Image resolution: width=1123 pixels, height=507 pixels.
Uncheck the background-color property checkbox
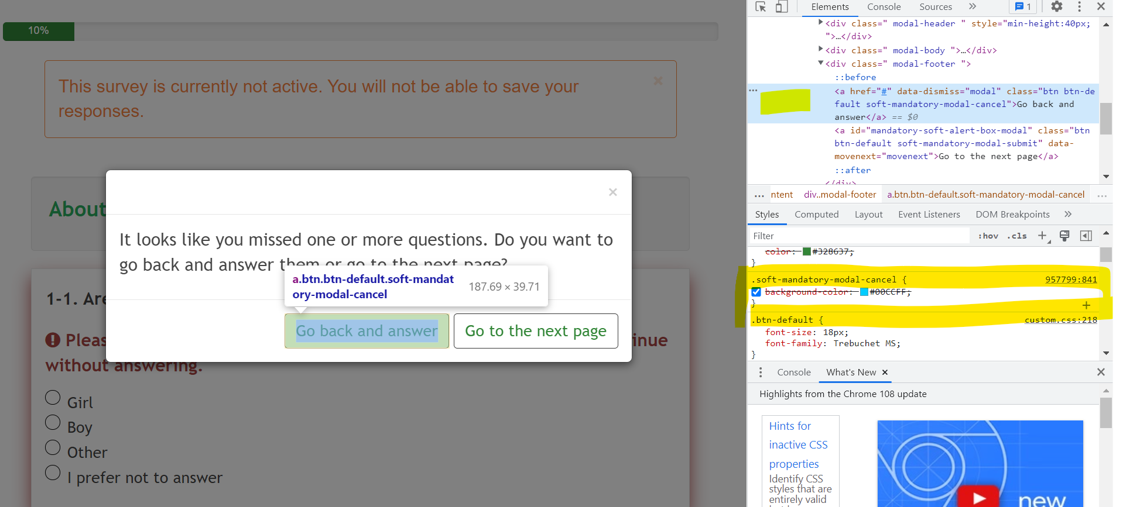pos(756,292)
